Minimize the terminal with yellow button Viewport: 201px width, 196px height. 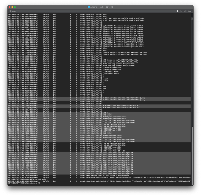12,7
